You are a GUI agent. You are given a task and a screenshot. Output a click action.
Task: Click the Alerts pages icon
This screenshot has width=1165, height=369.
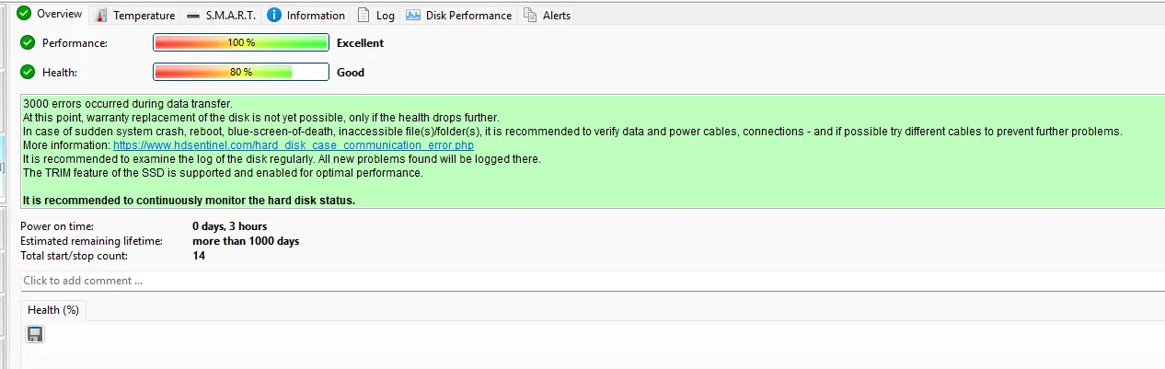(x=530, y=15)
